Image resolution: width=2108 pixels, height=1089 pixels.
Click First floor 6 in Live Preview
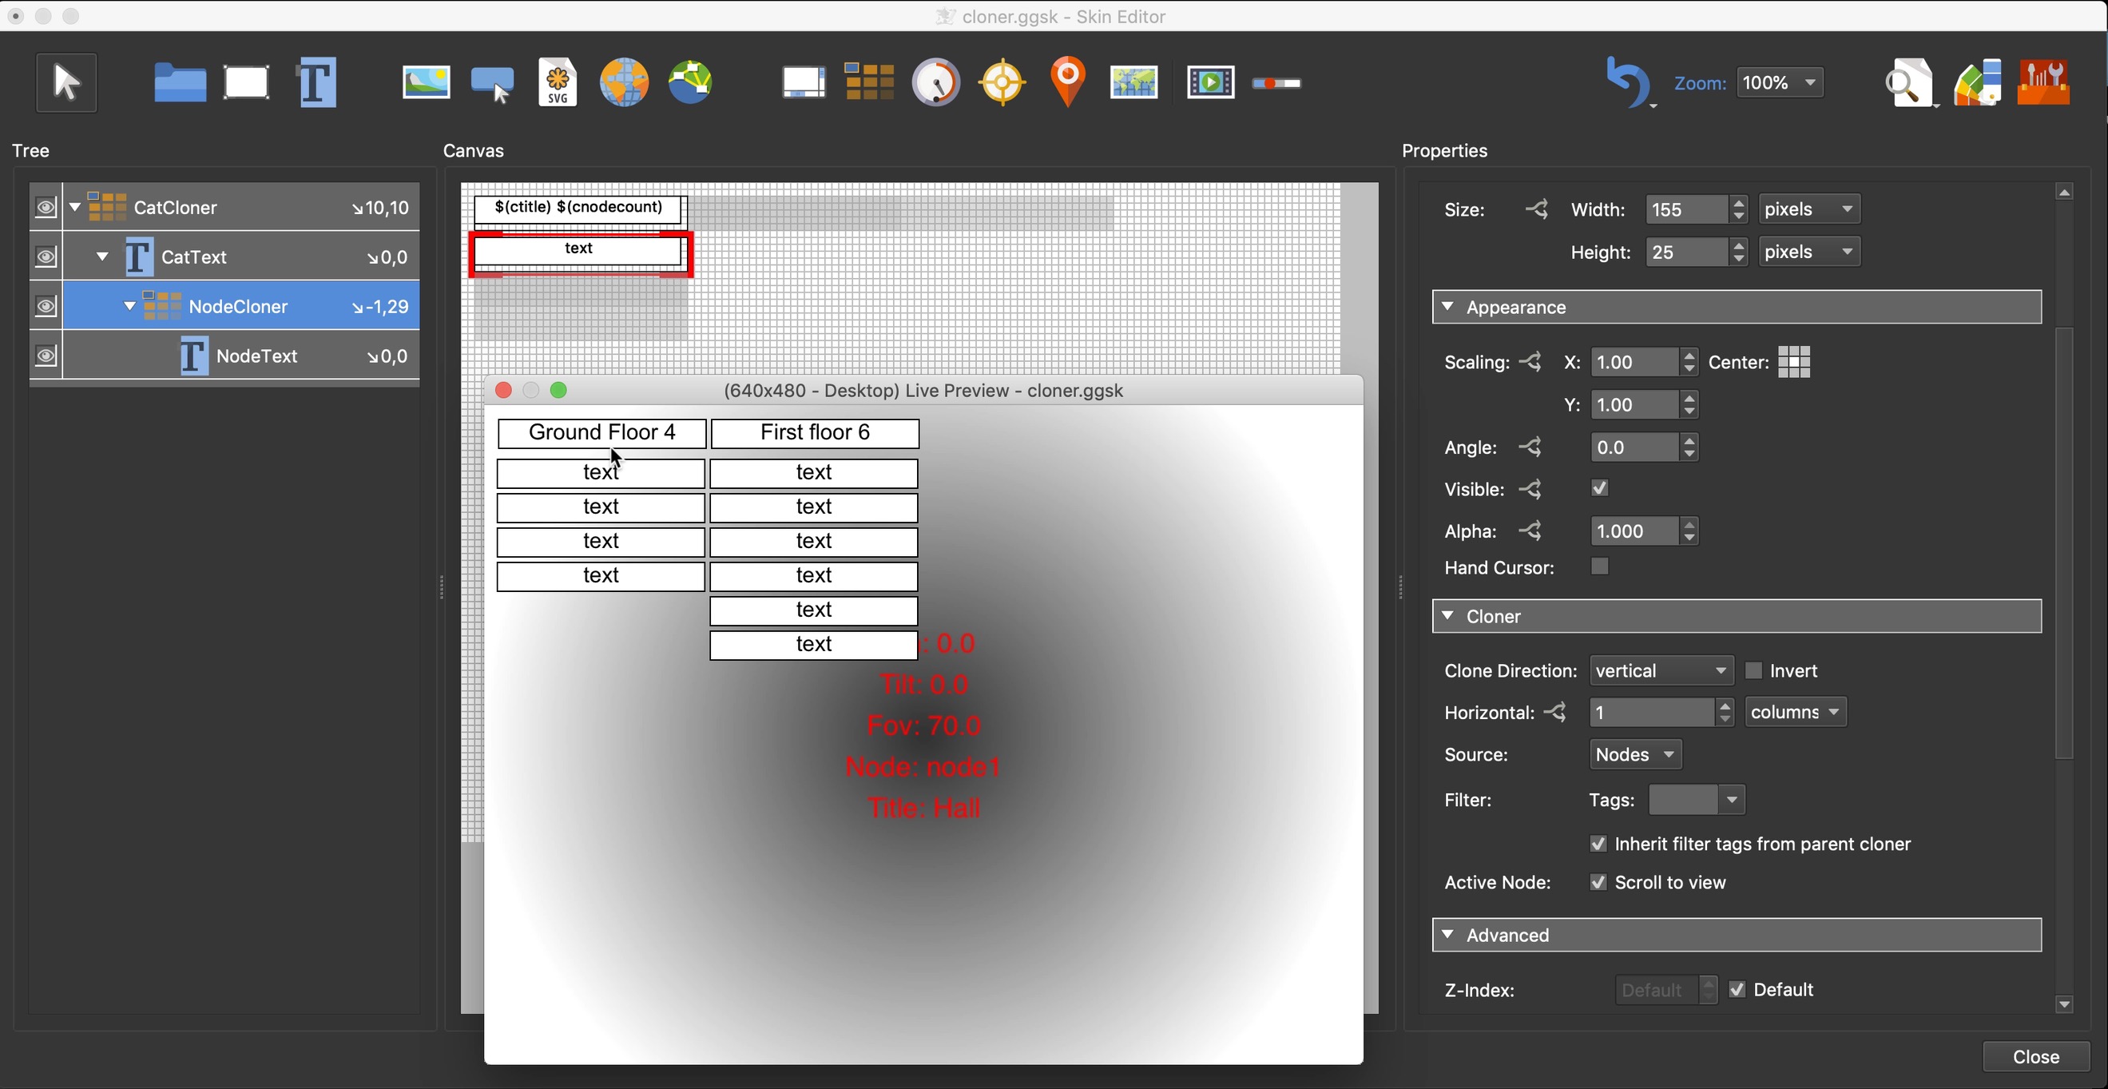(815, 433)
